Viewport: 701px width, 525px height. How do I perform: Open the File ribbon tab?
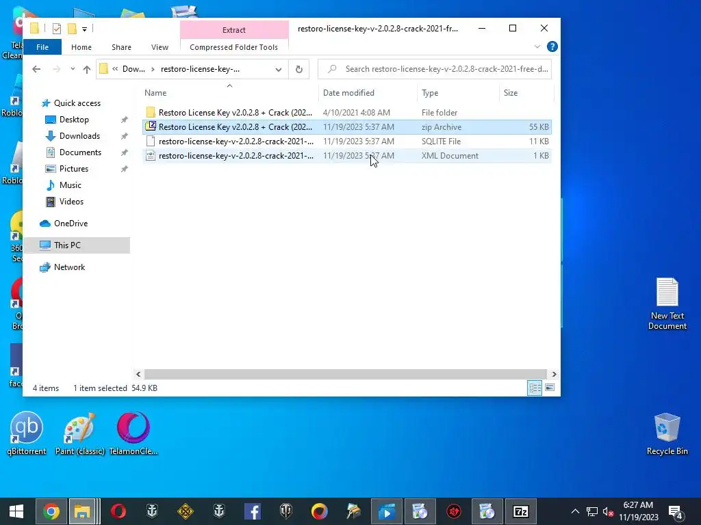pyautogui.click(x=42, y=47)
